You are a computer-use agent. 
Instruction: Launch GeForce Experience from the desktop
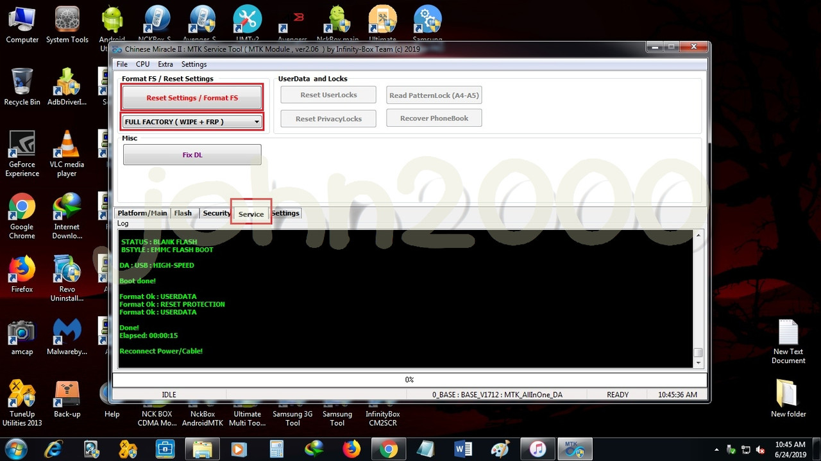[22, 154]
